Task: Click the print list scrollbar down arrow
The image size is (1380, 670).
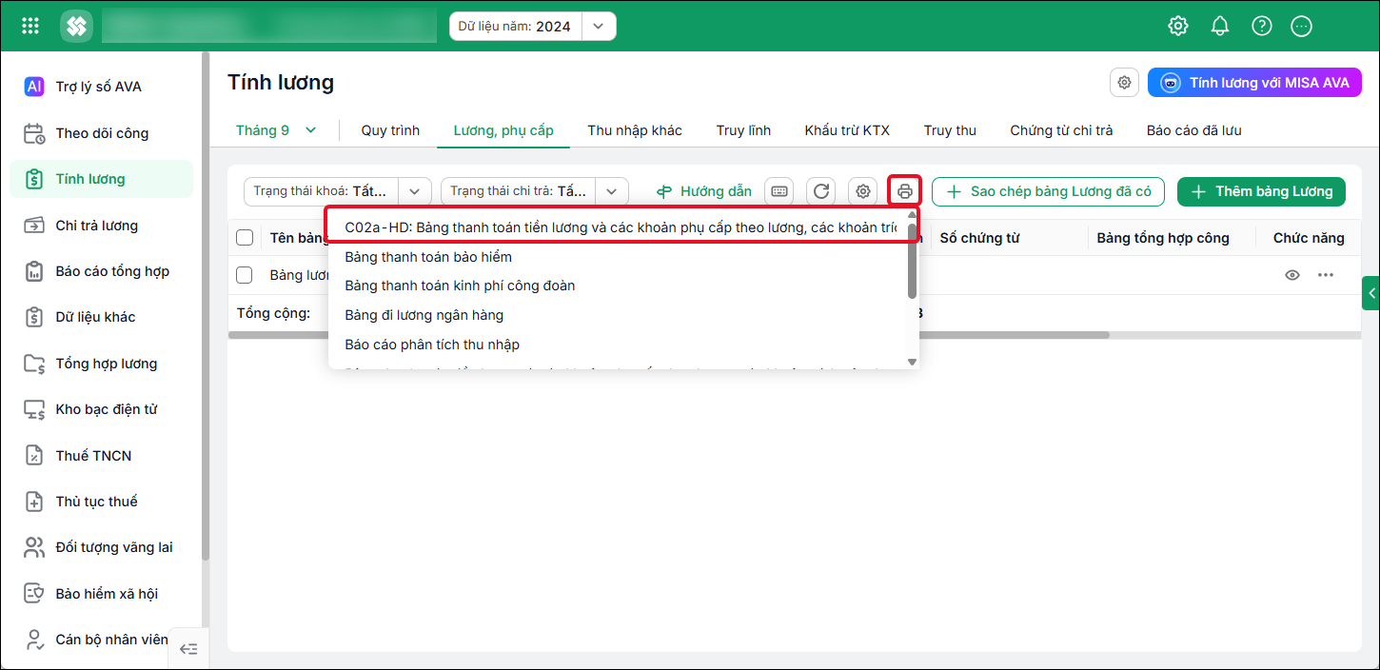Action: coord(912,362)
